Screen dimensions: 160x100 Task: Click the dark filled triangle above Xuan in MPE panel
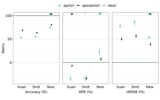click(x=72, y=14)
